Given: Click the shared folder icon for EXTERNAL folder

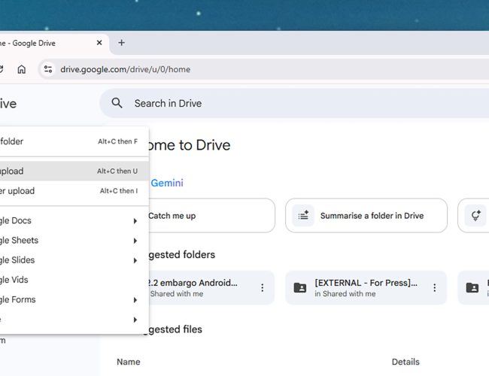Looking at the screenshot, I should (x=300, y=287).
